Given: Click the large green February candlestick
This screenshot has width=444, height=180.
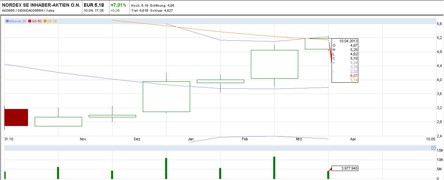Looking at the screenshot, I should click(x=274, y=64).
